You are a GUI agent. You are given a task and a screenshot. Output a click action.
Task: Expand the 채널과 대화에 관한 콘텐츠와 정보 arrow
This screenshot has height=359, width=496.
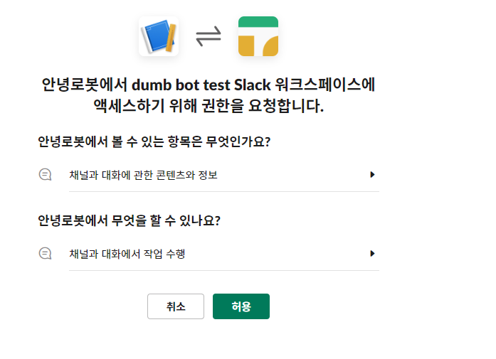[x=372, y=174]
